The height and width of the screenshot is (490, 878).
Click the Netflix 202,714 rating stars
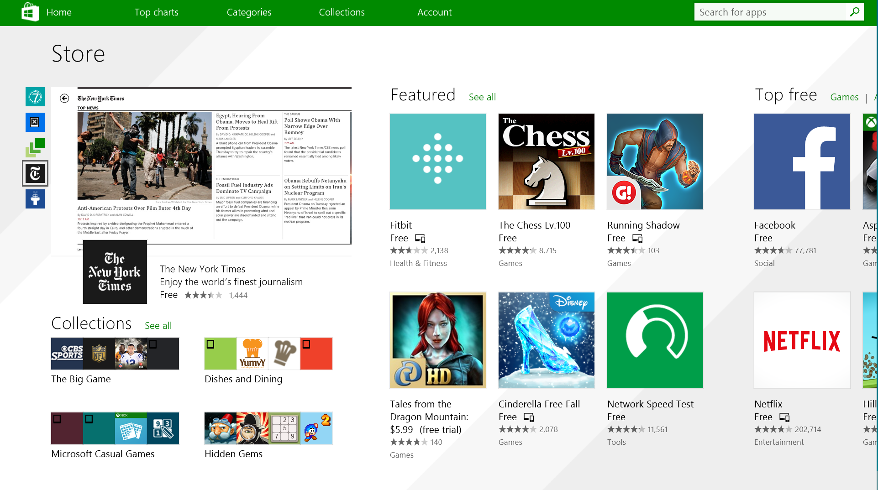coord(773,429)
